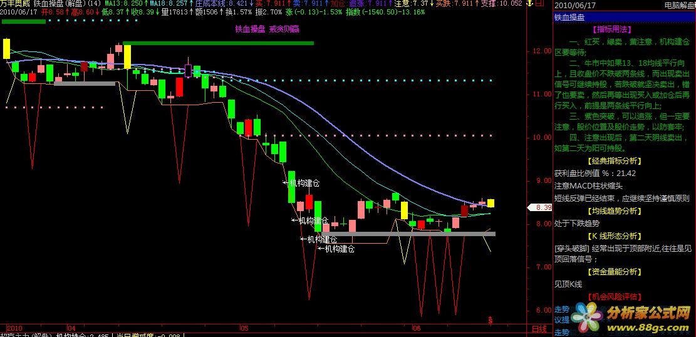Click the long green bar above the chart
This screenshot has width=696, height=337.
pyautogui.click(x=218, y=43)
